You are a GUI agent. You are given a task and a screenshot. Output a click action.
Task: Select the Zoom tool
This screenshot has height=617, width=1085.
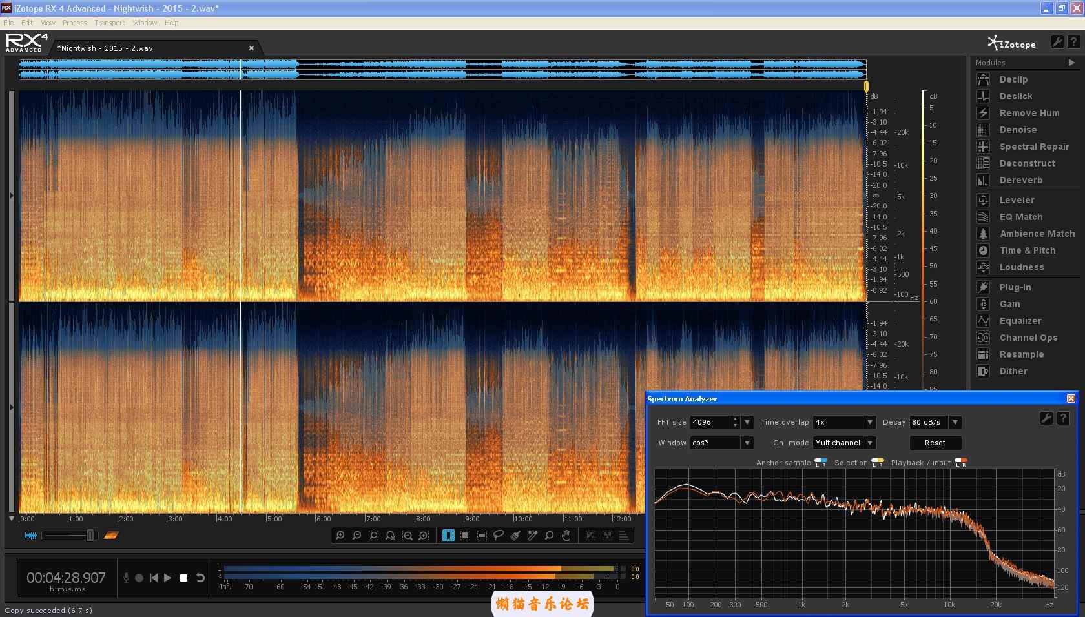tap(549, 536)
